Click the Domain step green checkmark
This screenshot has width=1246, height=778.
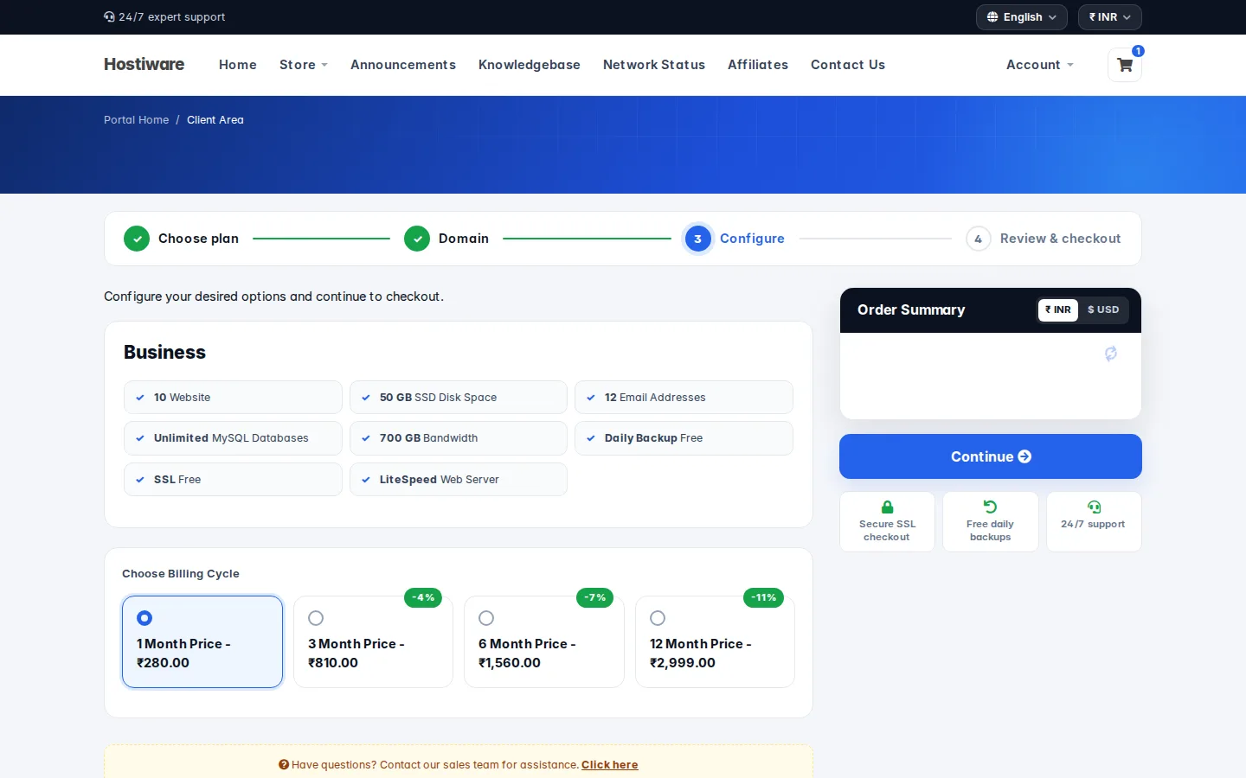tap(417, 239)
